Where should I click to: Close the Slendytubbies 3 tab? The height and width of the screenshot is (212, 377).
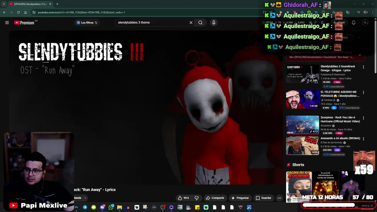[50, 4]
